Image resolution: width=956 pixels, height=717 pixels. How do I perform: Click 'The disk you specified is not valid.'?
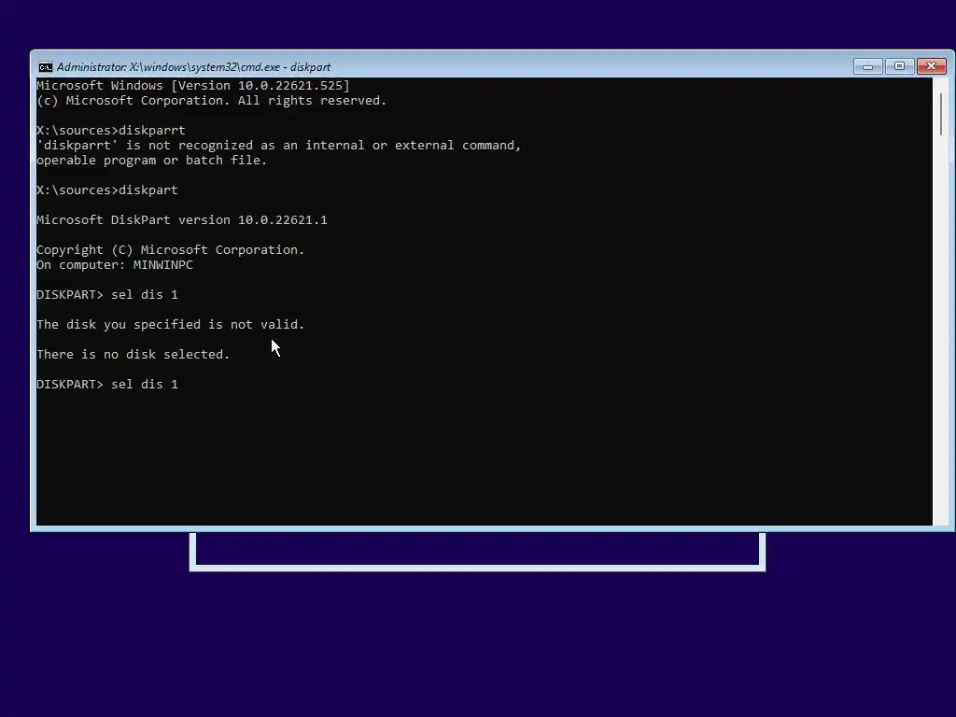tap(171, 324)
